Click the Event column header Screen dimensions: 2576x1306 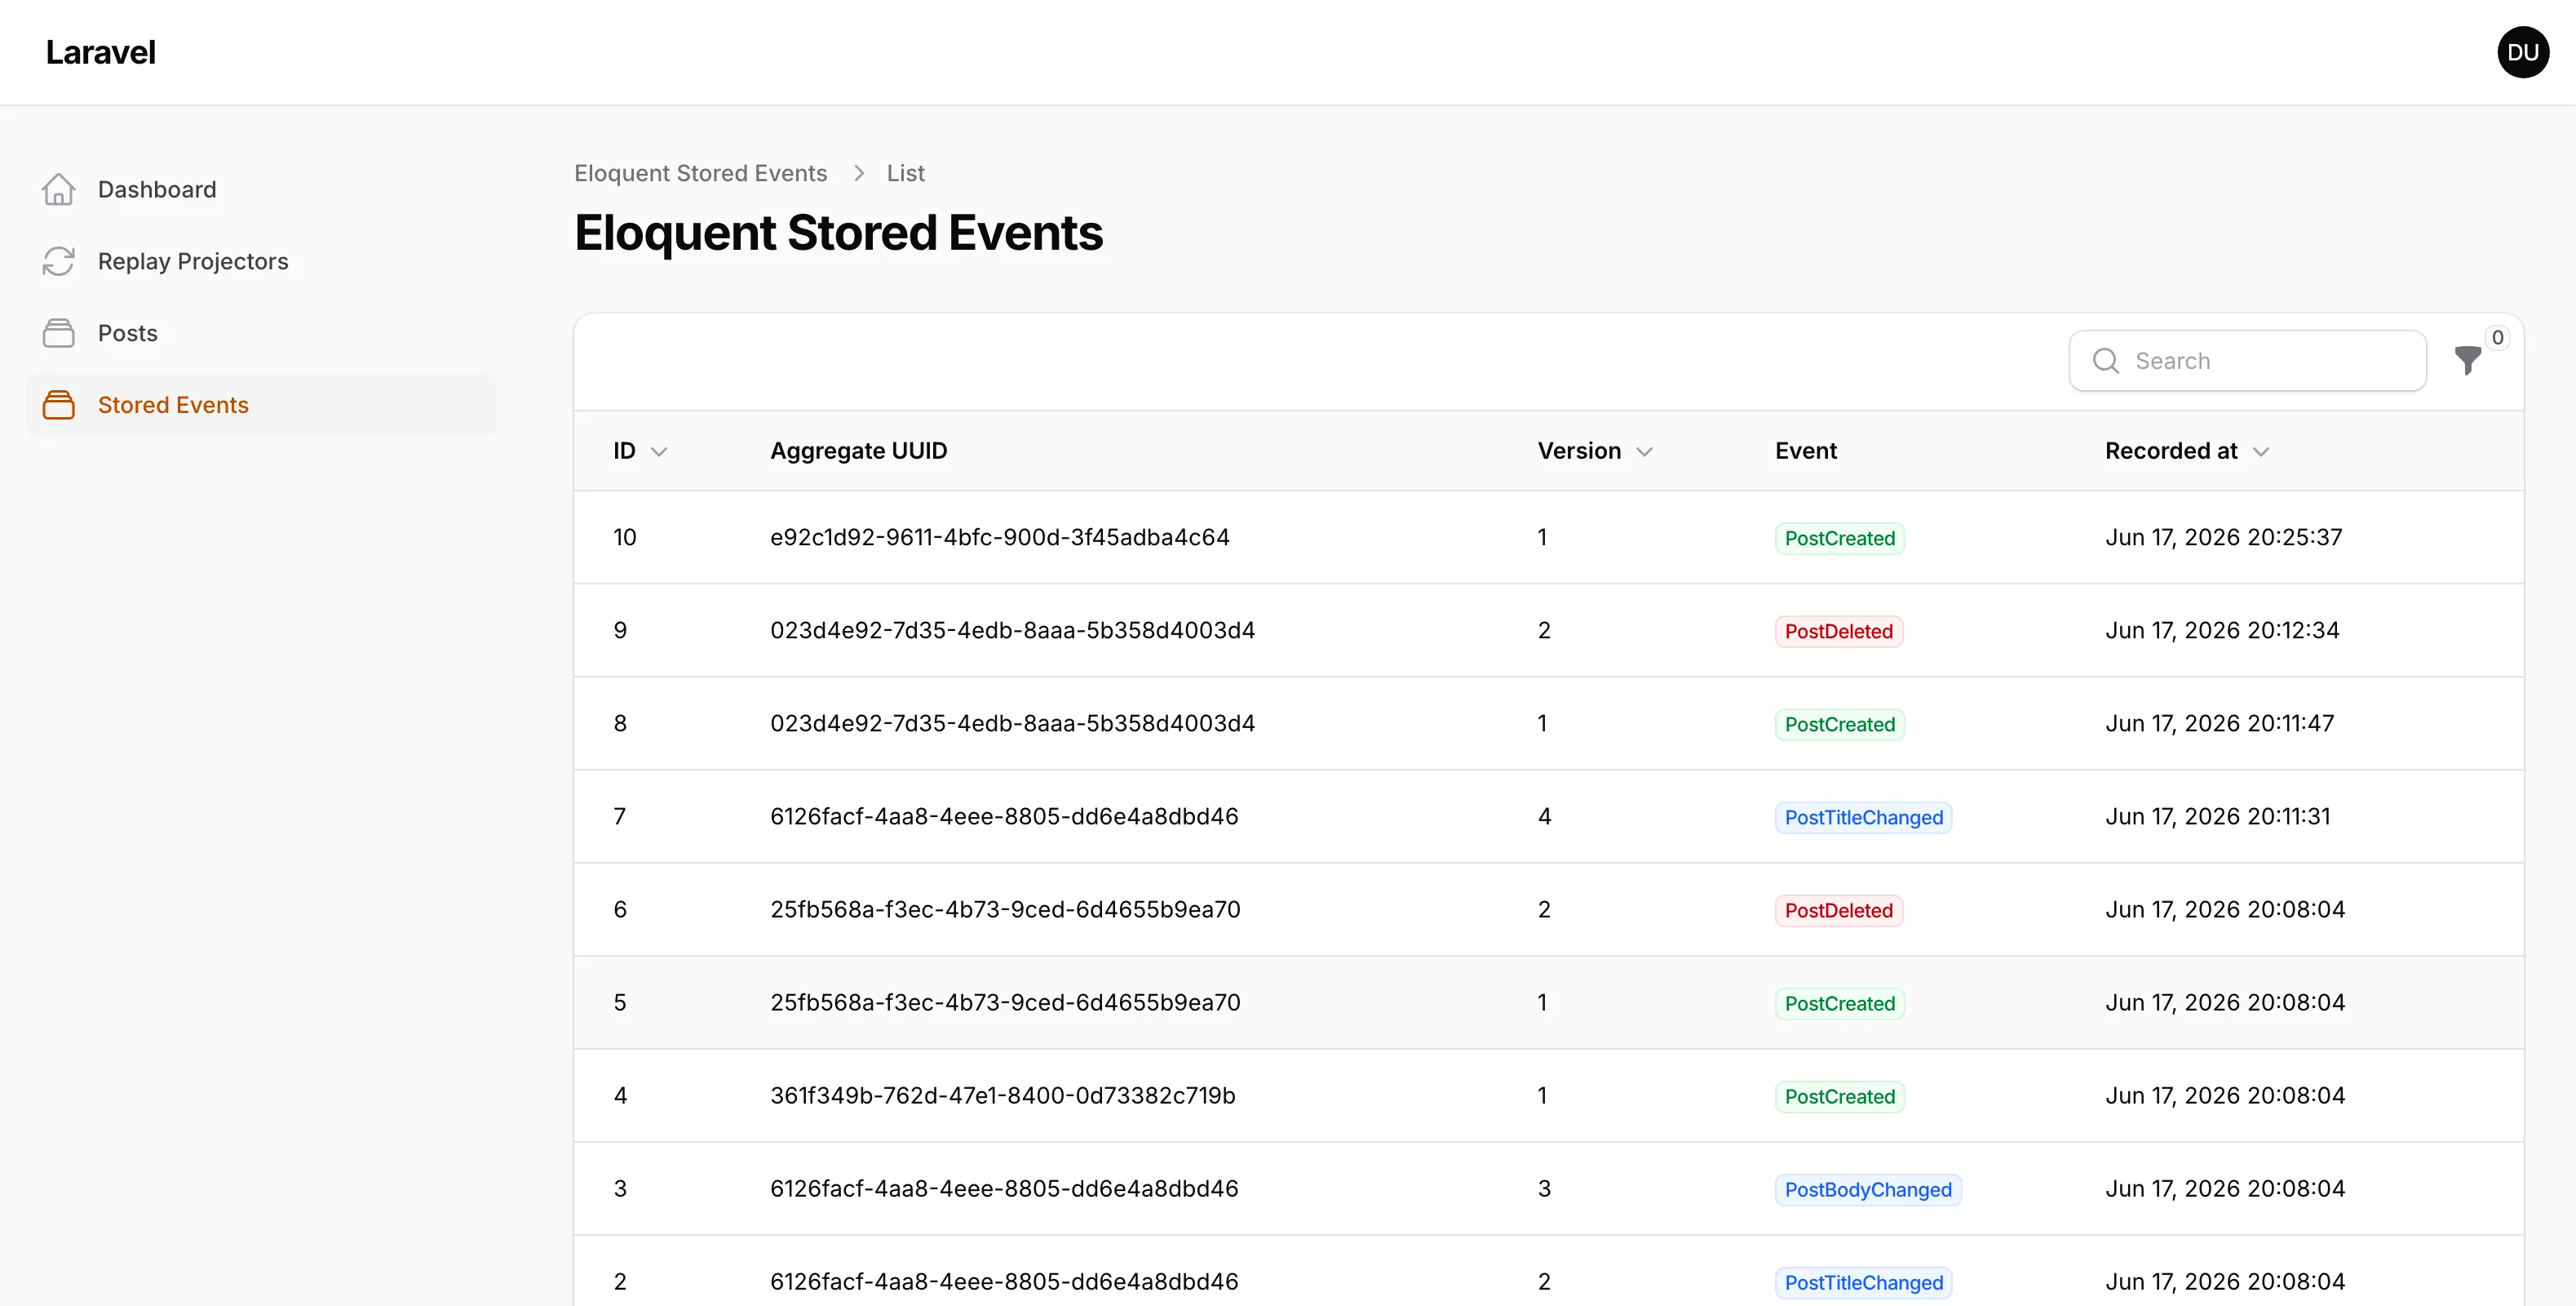coord(1805,451)
